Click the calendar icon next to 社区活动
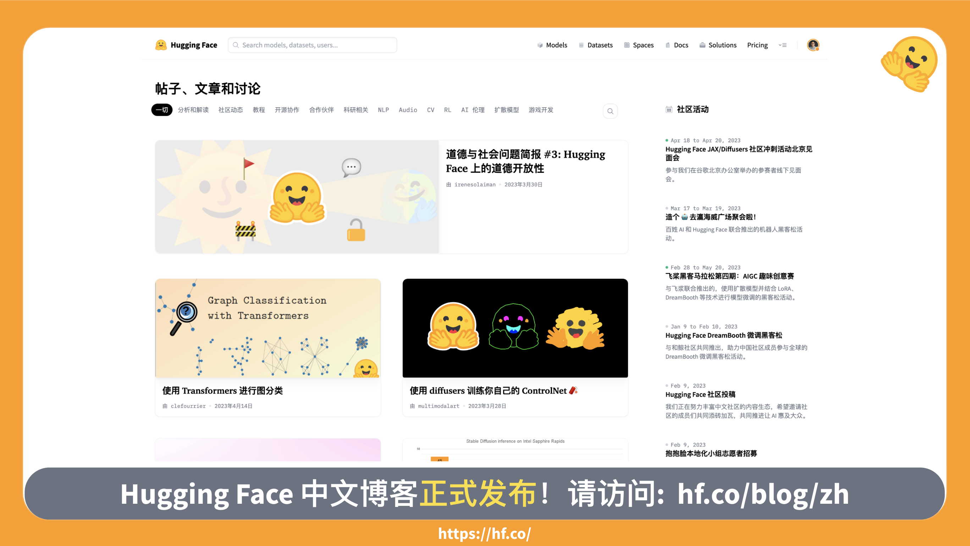Image resolution: width=970 pixels, height=546 pixels. coord(669,109)
